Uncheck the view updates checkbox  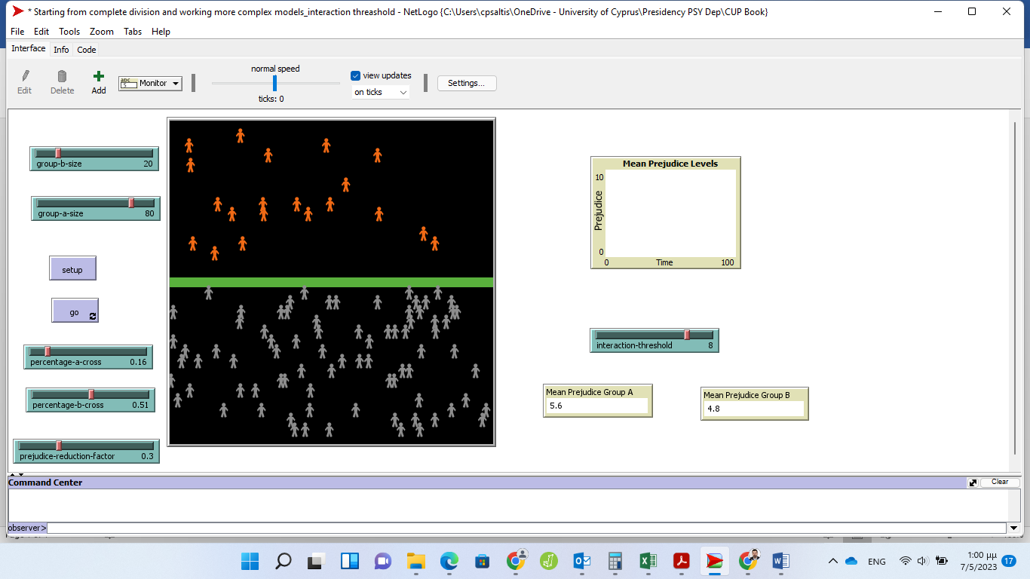tap(356, 75)
